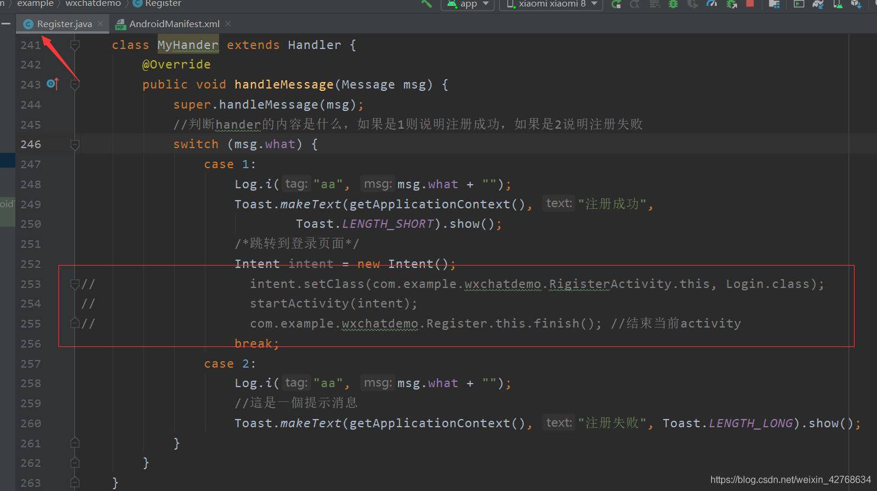The width and height of the screenshot is (877, 491).
Task: Collapse the MyHander class fold at line 241
Action: click(x=75, y=45)
